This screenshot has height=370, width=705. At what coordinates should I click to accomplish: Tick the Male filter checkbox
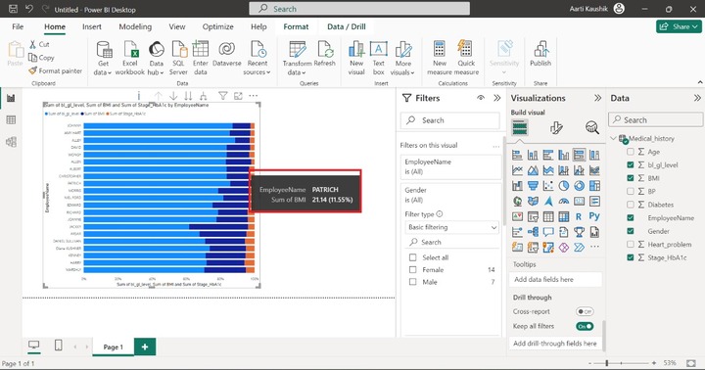pos(413,282)
